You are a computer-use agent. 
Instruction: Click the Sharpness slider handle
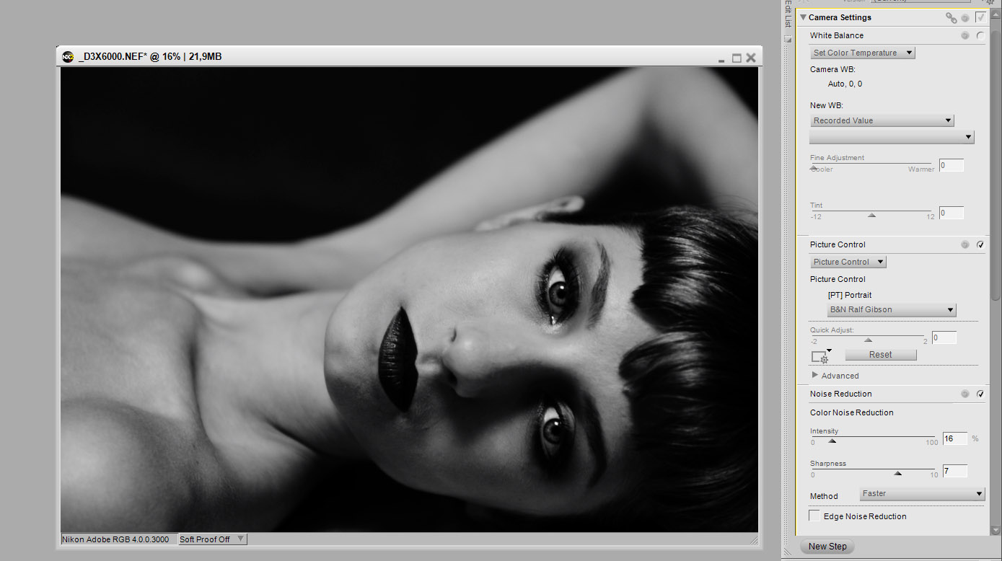click(898, 473)
